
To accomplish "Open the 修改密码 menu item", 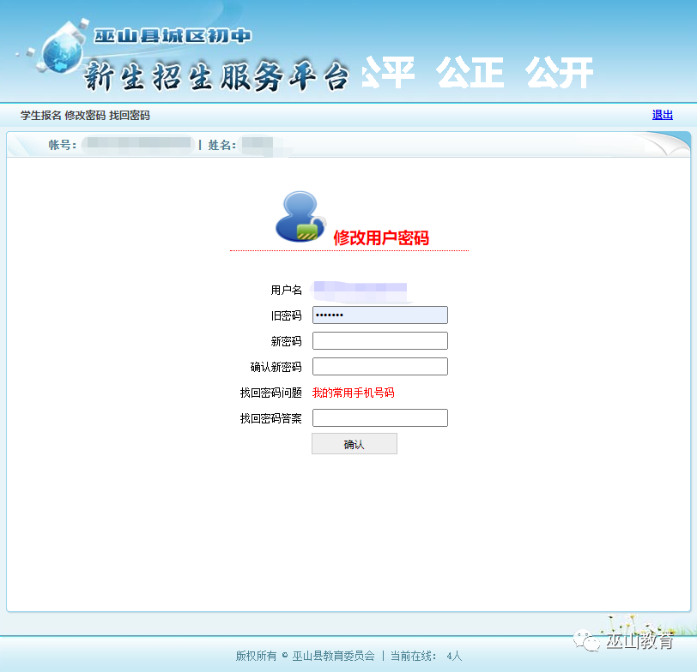I will click(85, 116).
